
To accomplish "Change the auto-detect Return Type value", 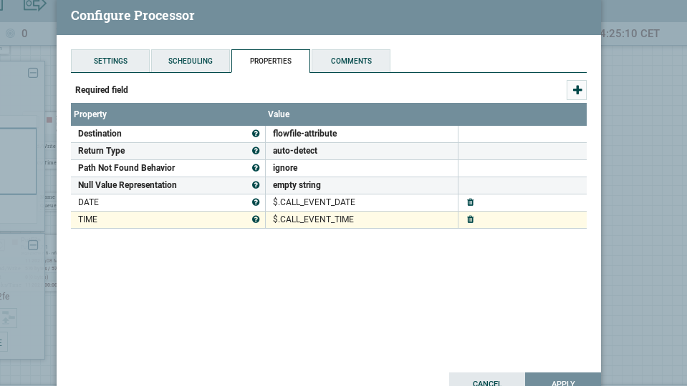I will (x=361, y=151).
